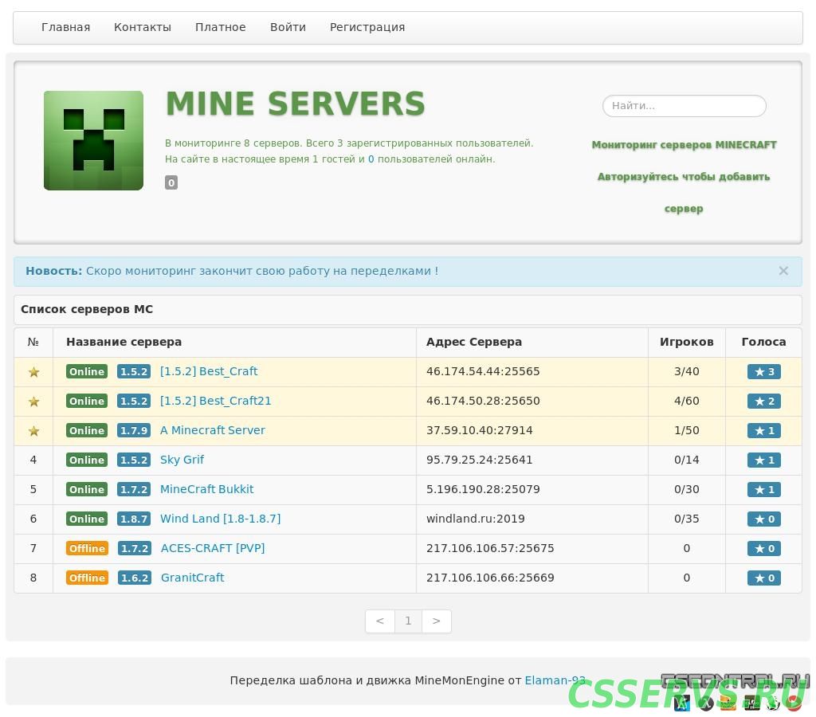Open the [1.5.2] Best_Craft21 server link
Viewport: 816px width, 717px height.
[215, 402]
